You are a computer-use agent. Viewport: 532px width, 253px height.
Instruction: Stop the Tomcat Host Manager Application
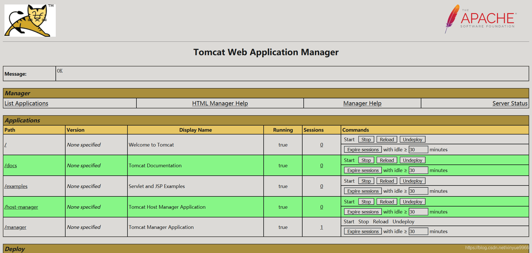point(366,202)
